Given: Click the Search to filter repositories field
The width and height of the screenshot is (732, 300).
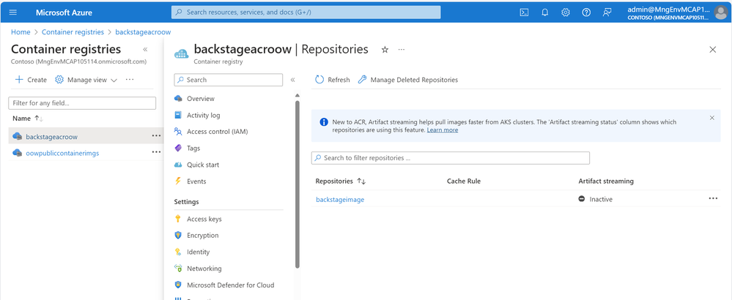Looking at the screenshot, I should (451, 158).
